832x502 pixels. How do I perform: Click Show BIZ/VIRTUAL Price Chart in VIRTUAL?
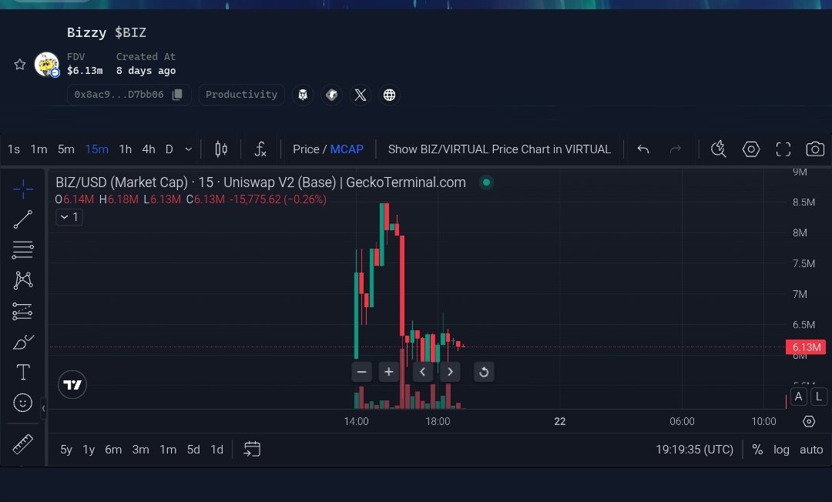click(x=499, y=149)
